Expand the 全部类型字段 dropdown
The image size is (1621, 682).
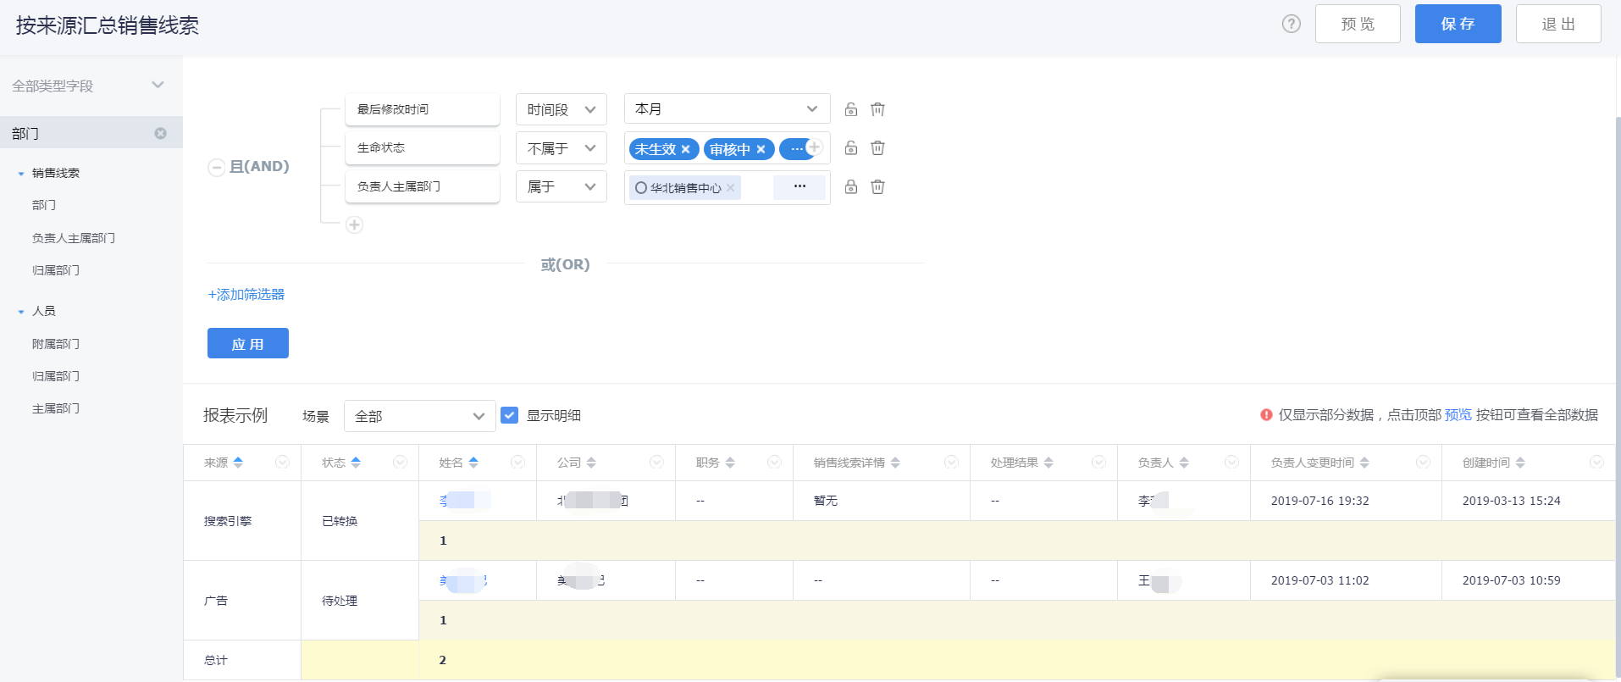158,85
